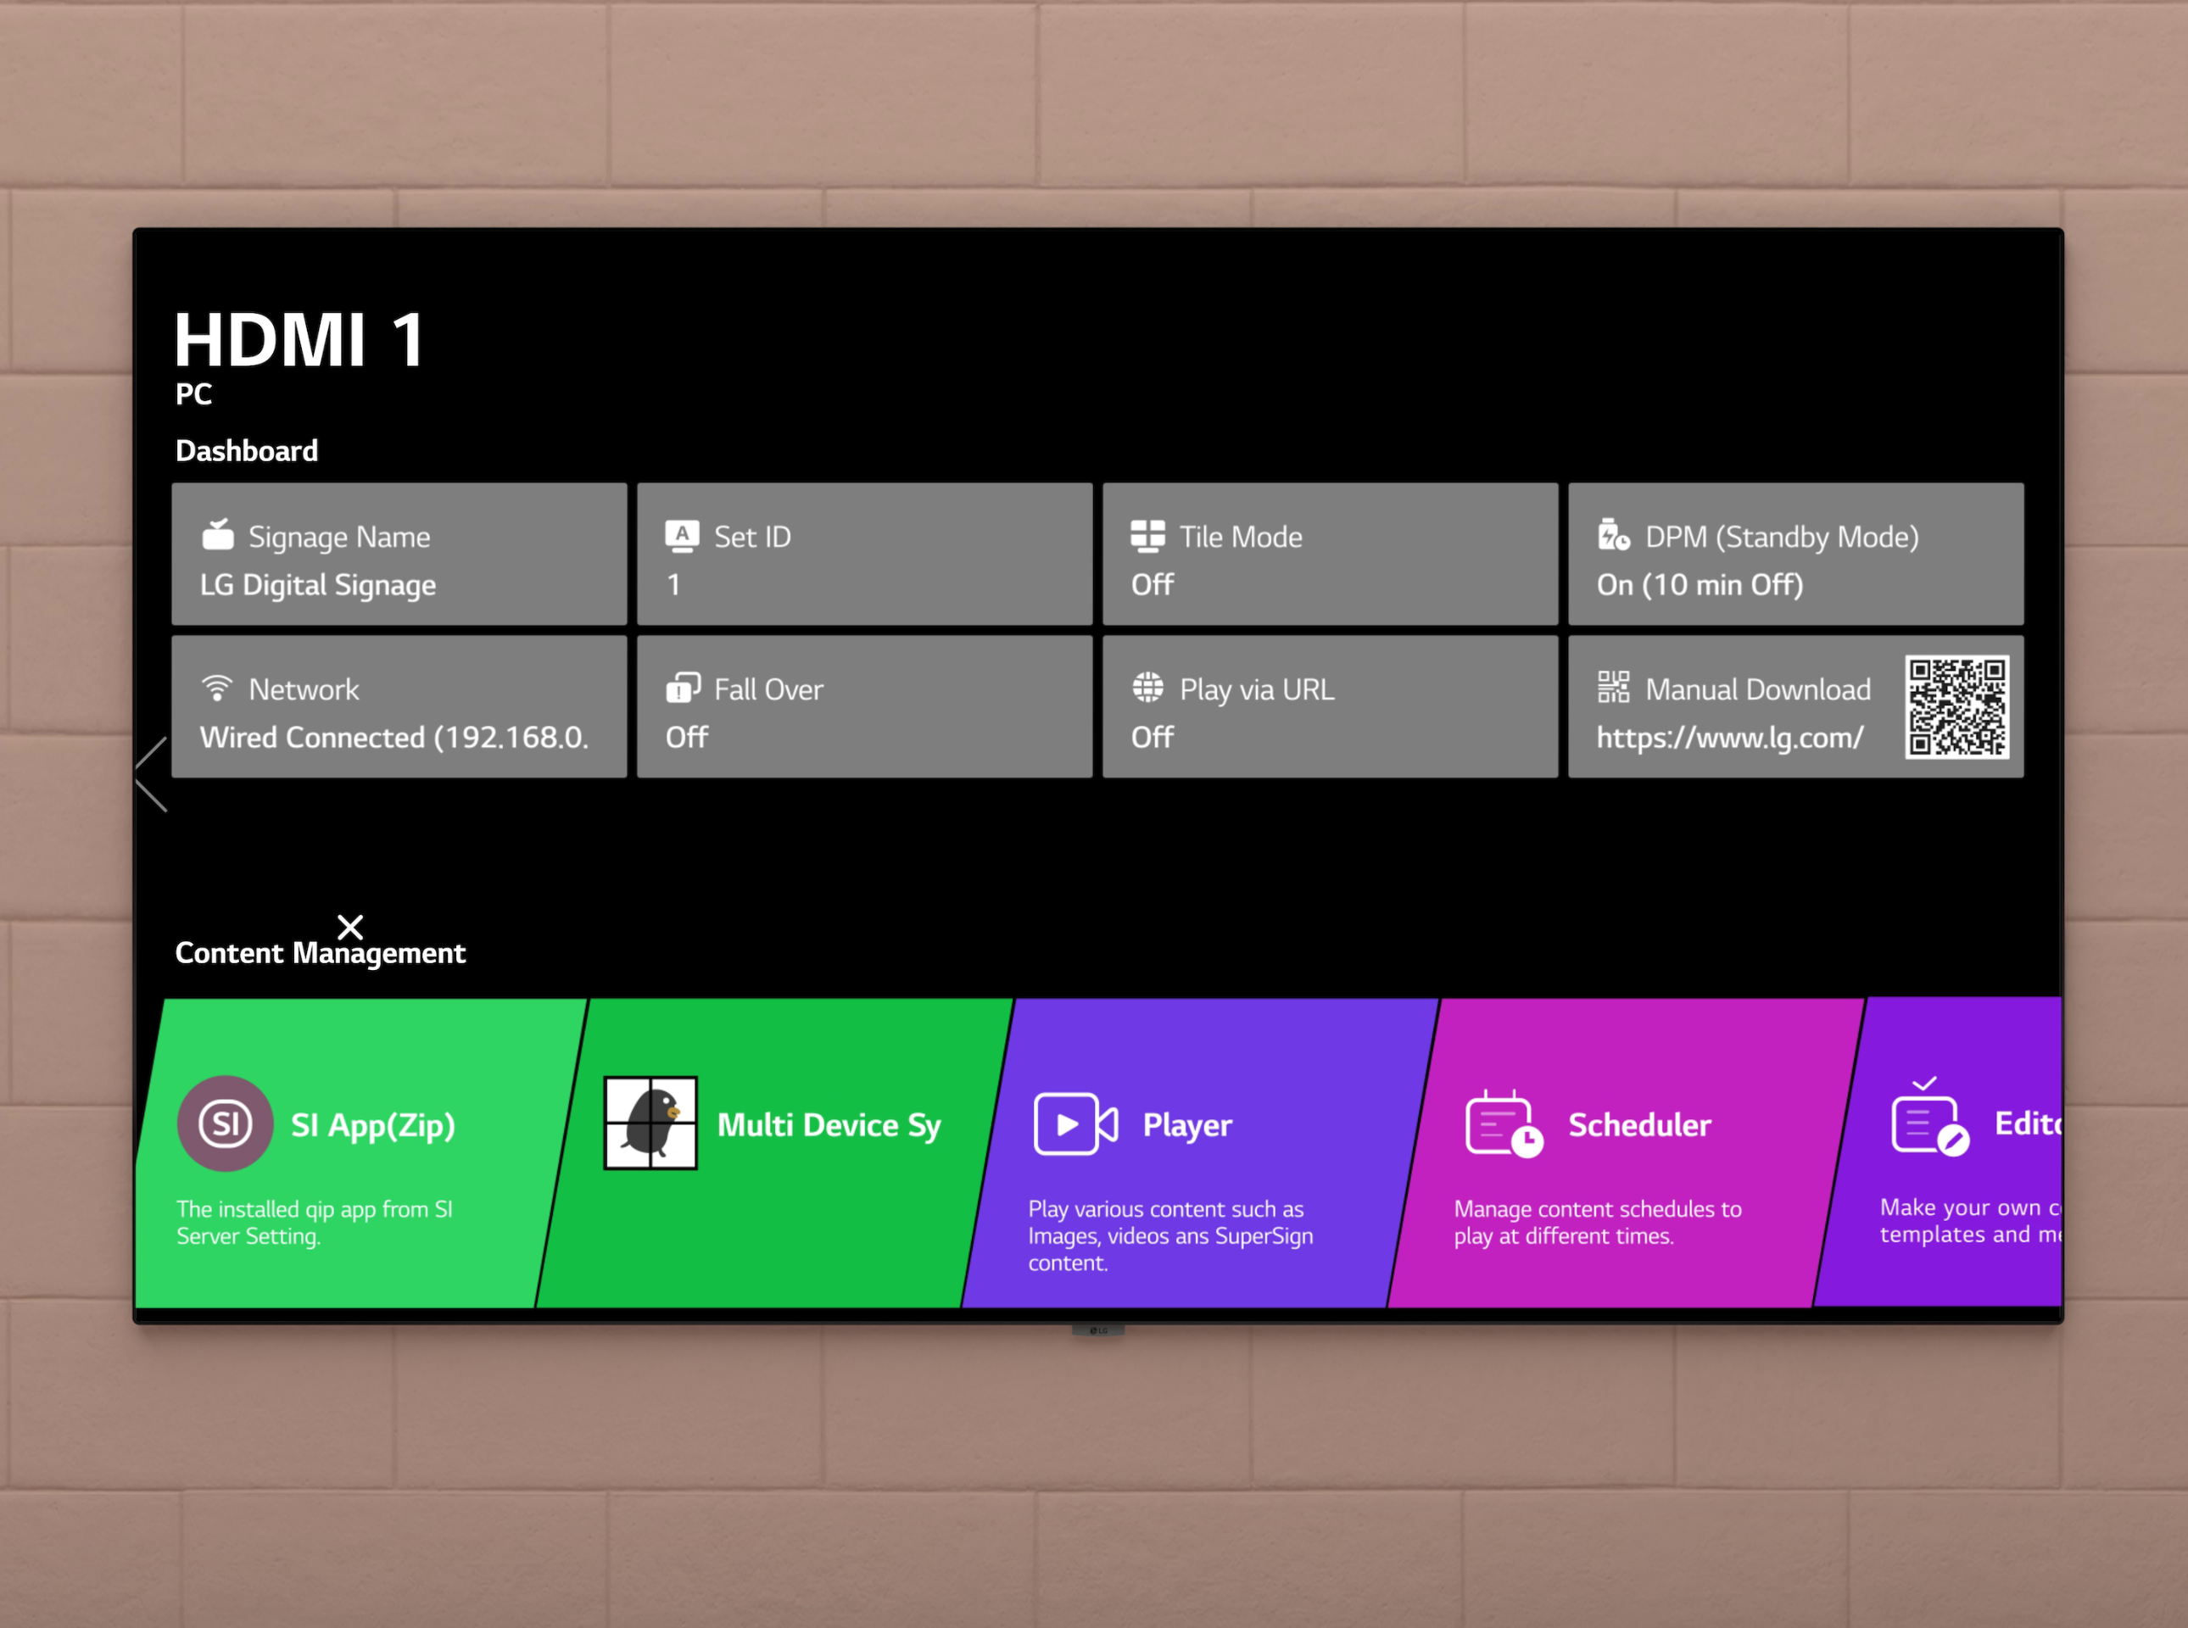This screenshot has height=1628, width=2188.
Task: Click the Scheduler calendar clock icon
Action: 1503,1123
